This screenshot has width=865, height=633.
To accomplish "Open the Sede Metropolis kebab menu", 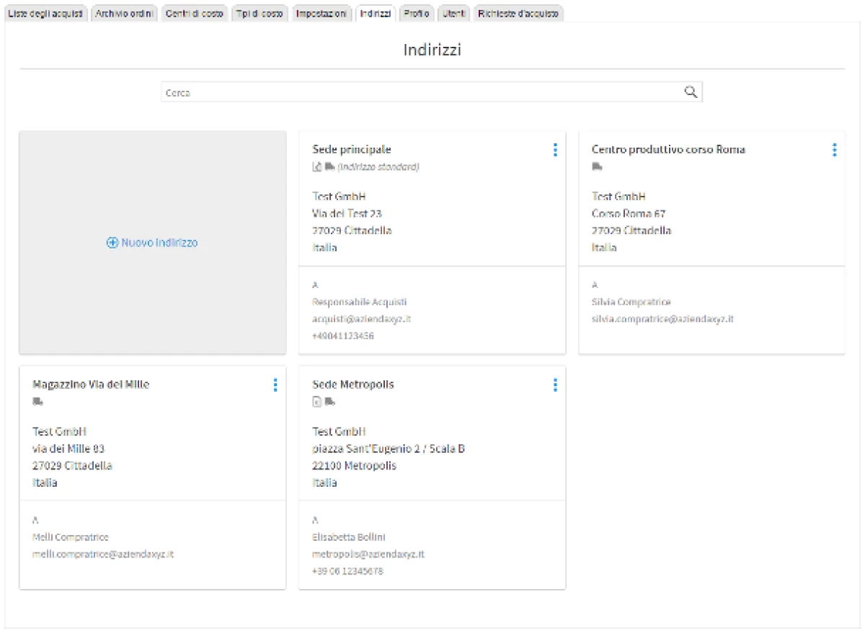I will (555, 385).
